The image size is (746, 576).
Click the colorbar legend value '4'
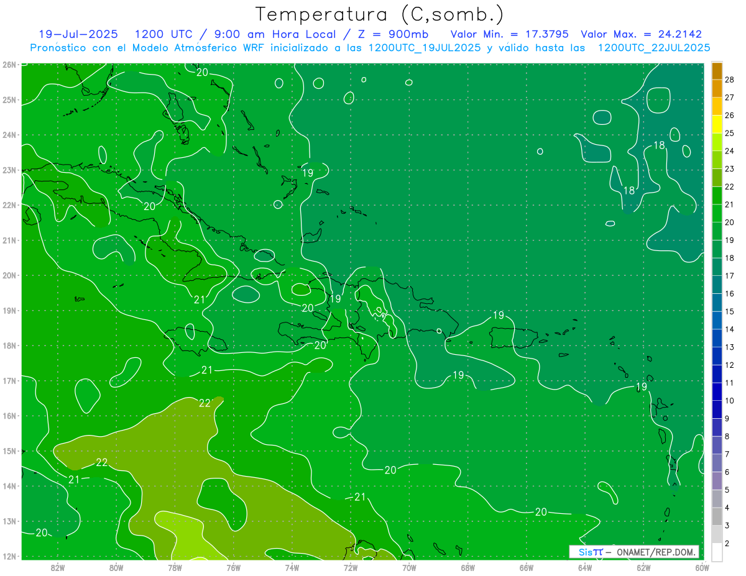[x=728, y=508]
